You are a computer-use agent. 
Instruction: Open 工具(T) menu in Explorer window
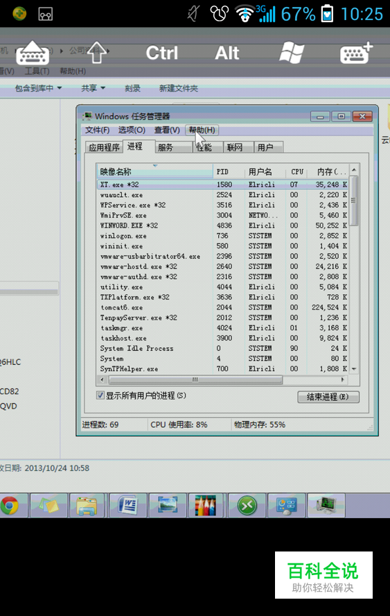(37, 71)
